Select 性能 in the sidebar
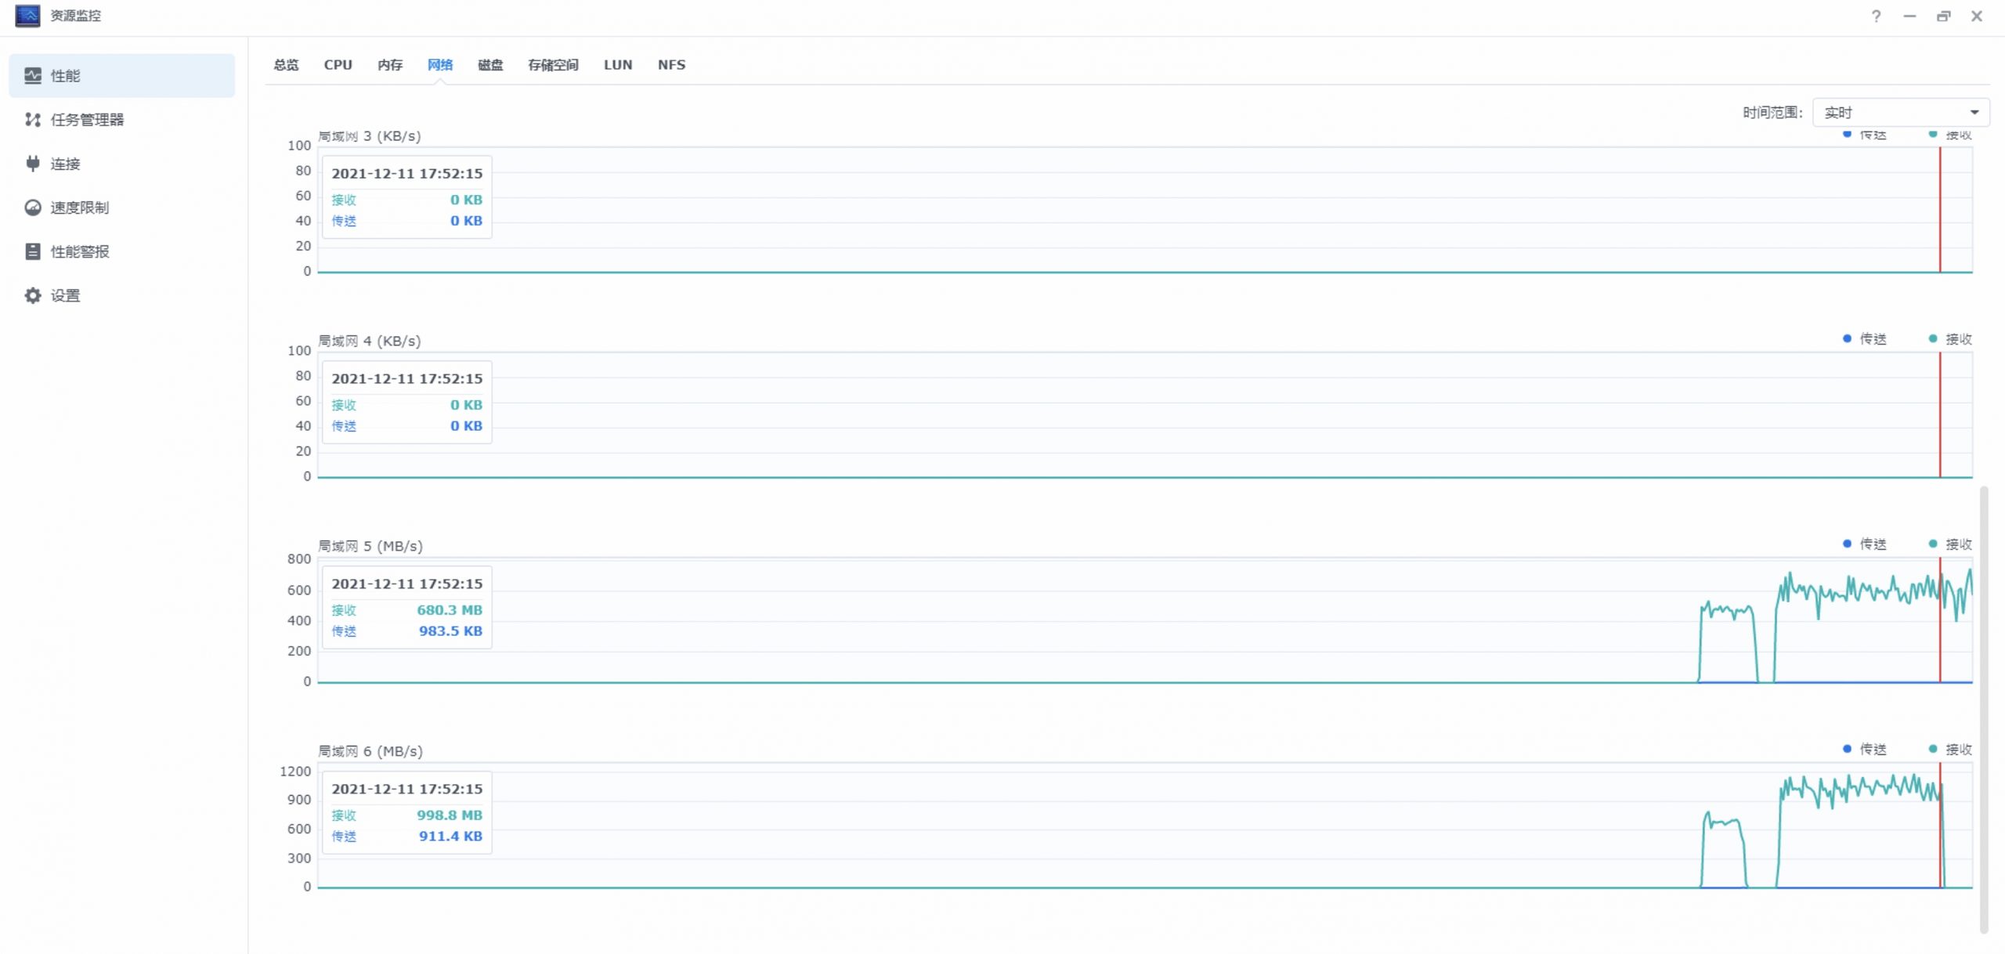The image size is (2005, 954). pyautogui.click(x=121, y=75)
